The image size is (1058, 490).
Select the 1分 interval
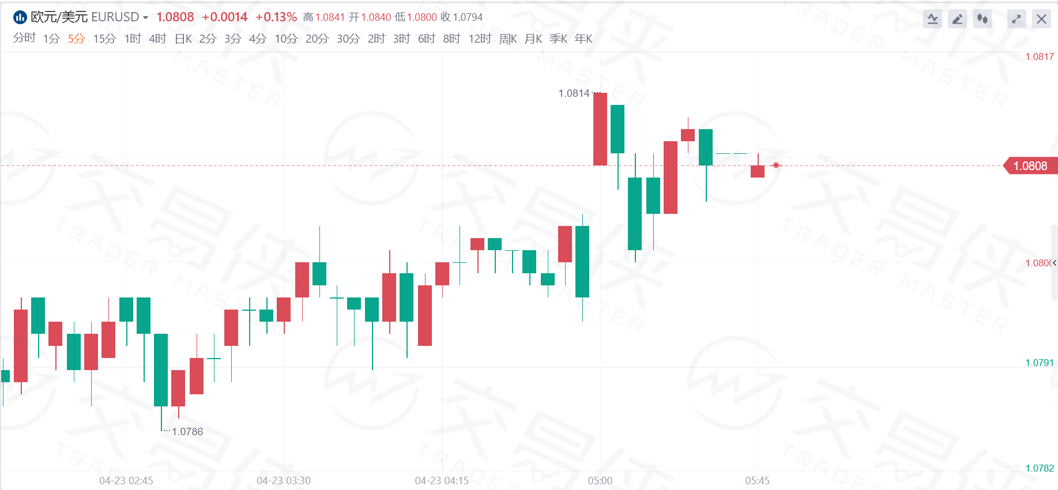coord(51,39)
